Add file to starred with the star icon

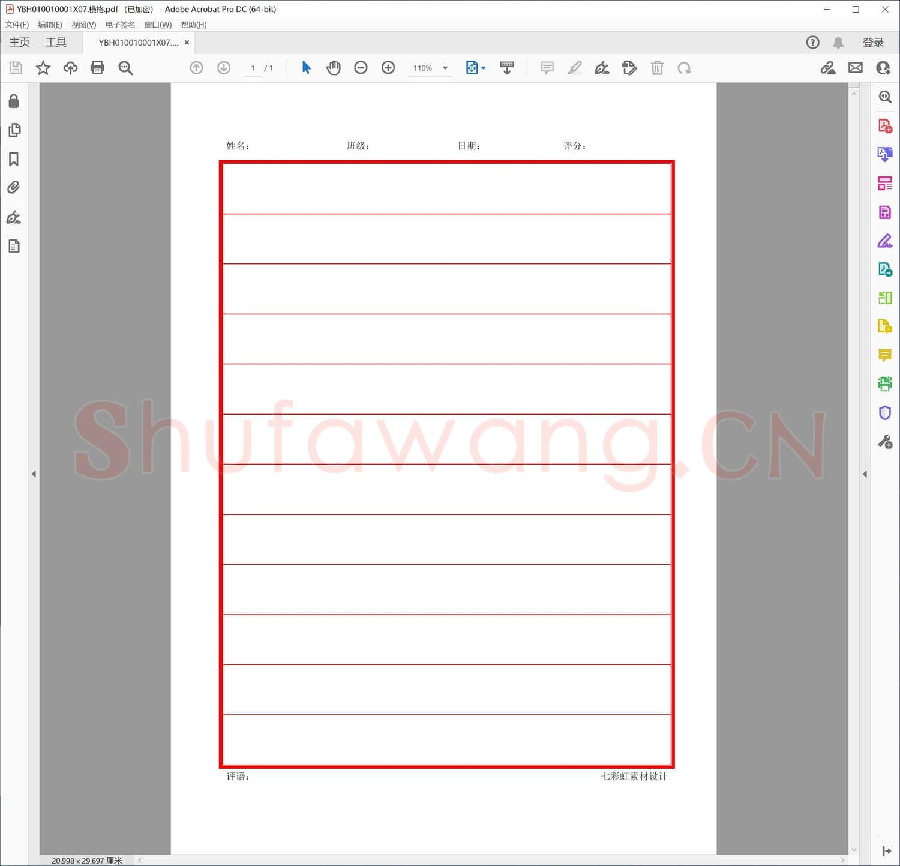tap(43, 68)
